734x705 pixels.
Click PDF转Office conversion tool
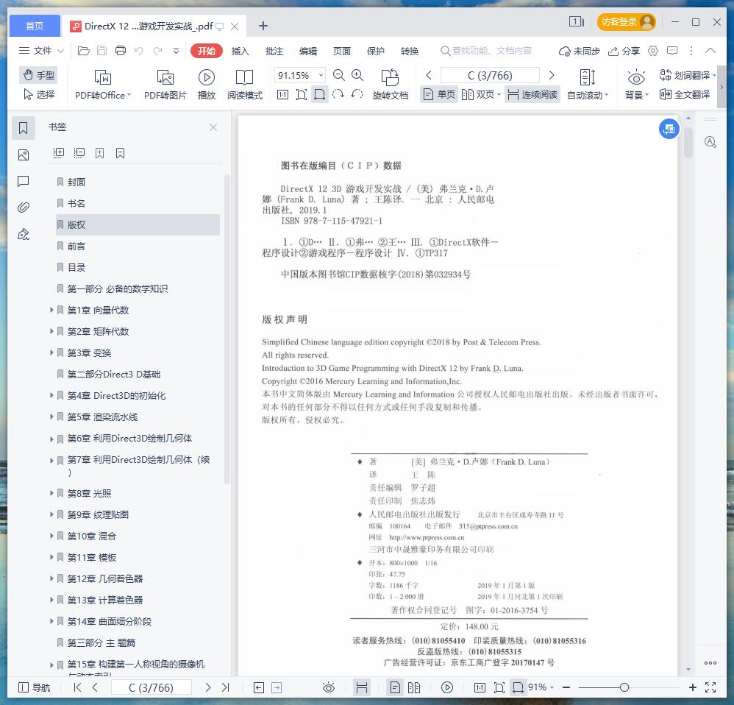point(103,85)
